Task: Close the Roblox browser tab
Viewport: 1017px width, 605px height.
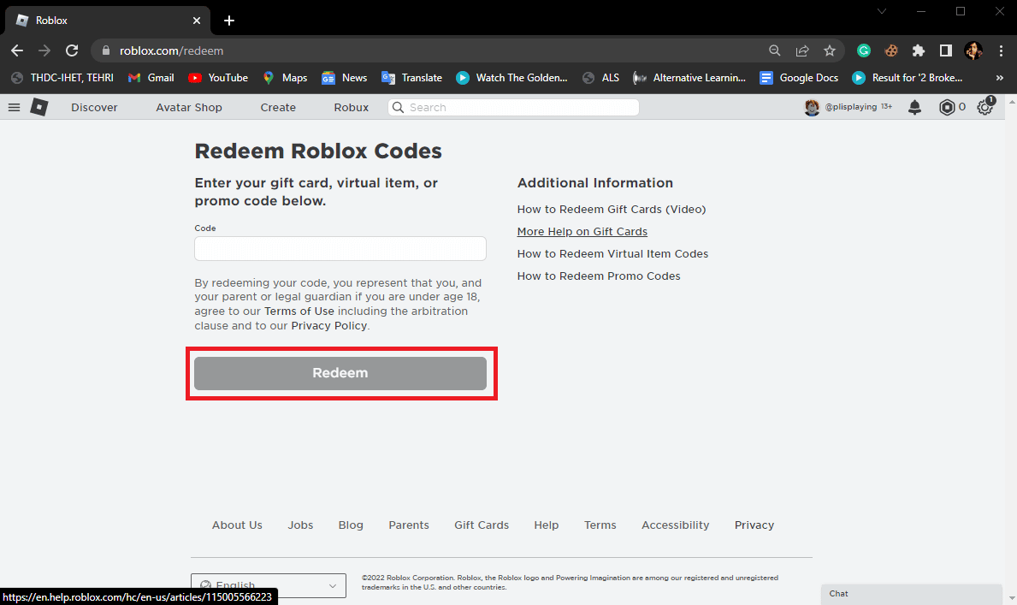Action: point(197,21)
